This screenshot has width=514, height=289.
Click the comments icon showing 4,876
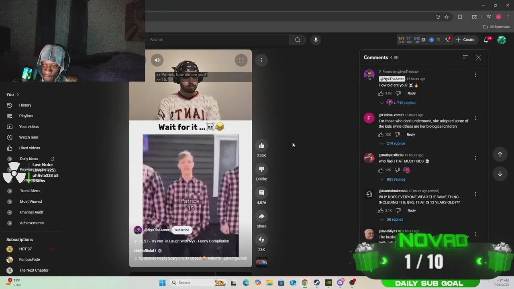click(x=261, y=193)
